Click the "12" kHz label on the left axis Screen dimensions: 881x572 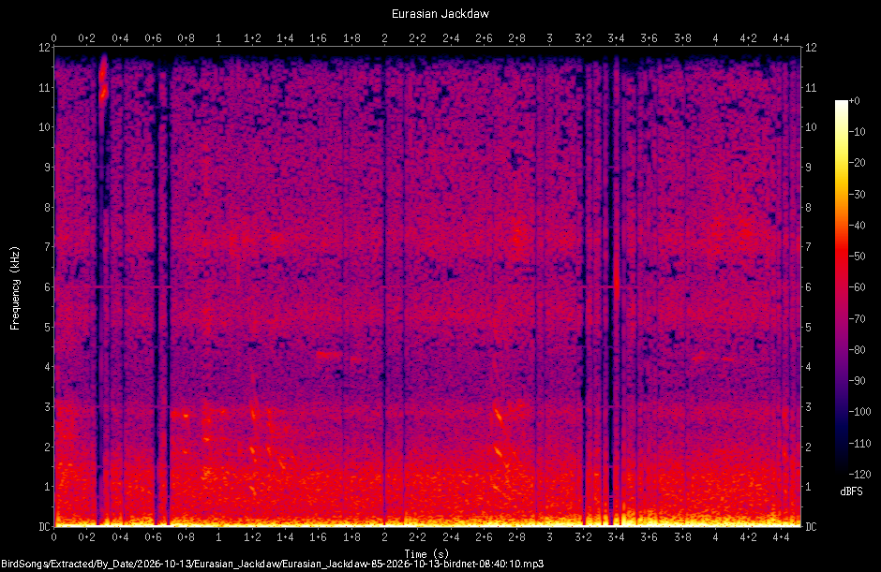[44, 47]
